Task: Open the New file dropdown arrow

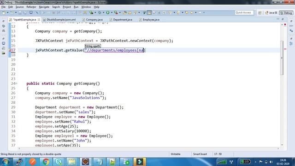Action: (8, 12)
